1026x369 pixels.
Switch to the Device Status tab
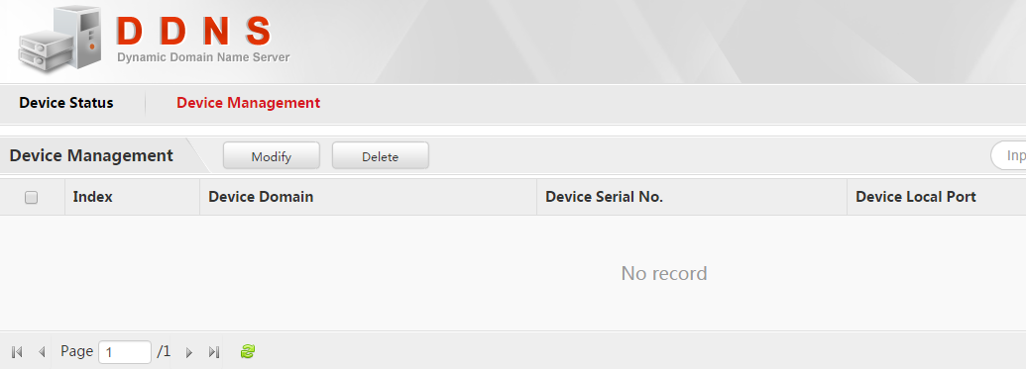(x=66, y=103)
